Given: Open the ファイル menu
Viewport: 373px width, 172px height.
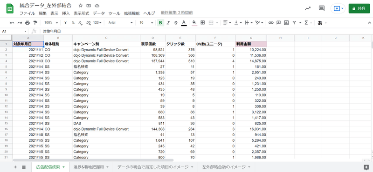Looking at the screenshot, I should point(27,13).
